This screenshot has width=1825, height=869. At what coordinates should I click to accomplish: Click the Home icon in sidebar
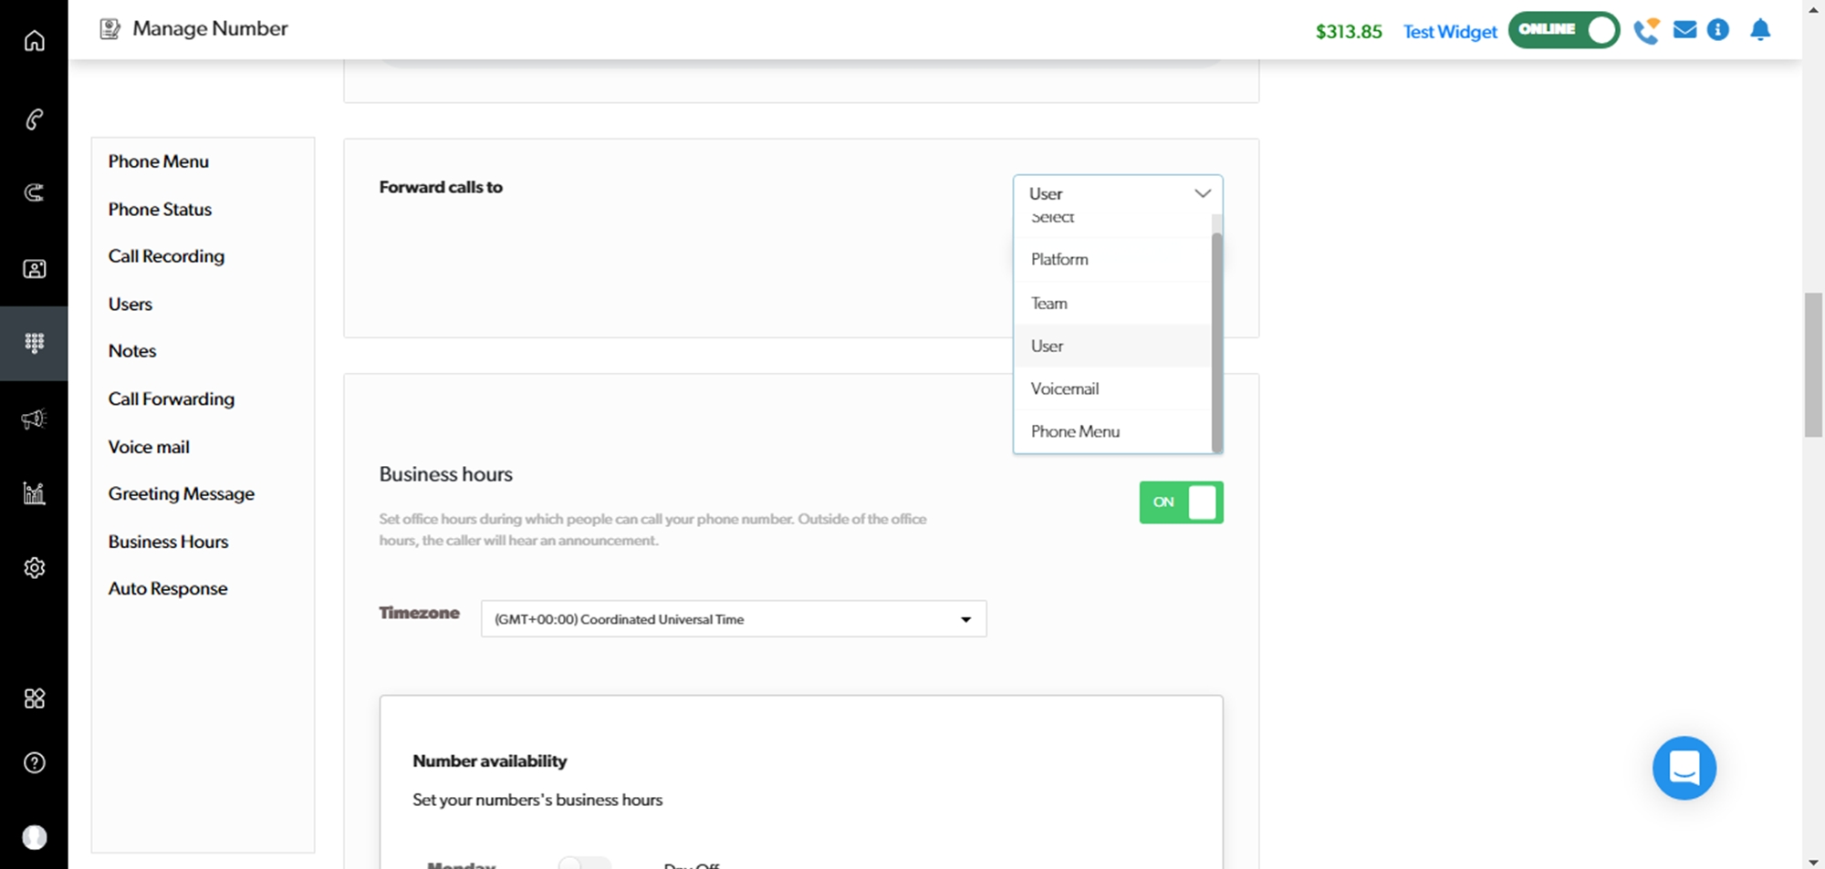34,41
